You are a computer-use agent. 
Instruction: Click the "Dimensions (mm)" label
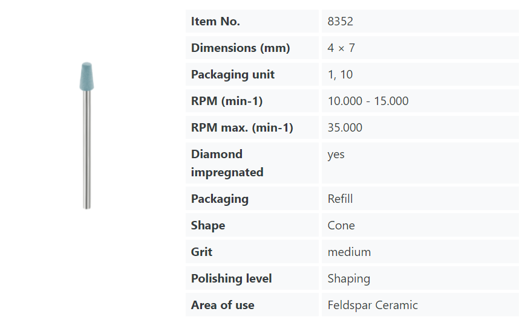pos(240,48)
